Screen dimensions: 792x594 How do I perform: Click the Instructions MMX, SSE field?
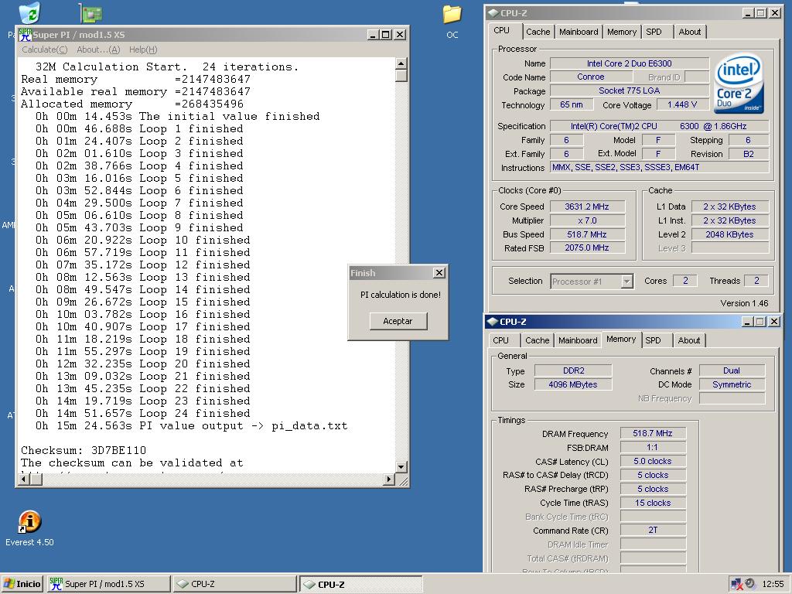[659, 167]
